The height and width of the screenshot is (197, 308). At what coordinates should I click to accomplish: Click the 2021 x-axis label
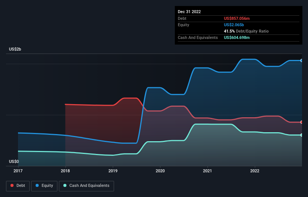pyautogui.click(x=207, y=171)
